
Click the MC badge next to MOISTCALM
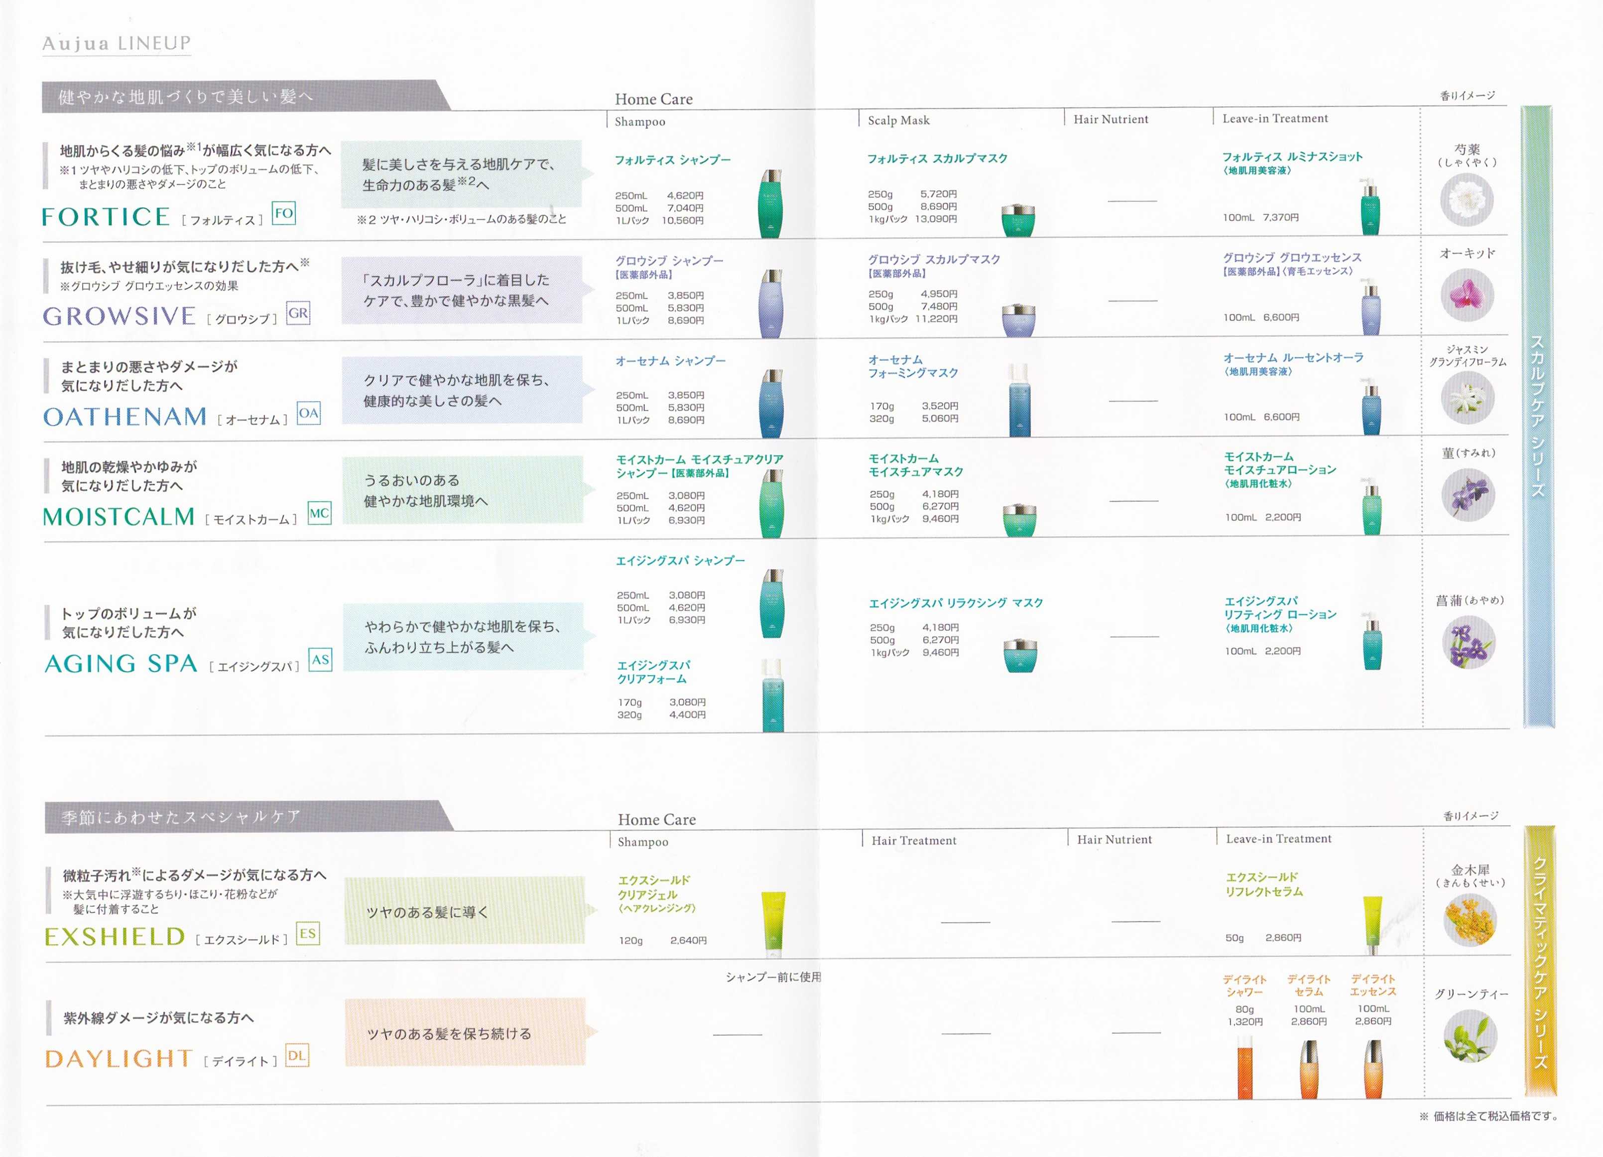[319, 513]
